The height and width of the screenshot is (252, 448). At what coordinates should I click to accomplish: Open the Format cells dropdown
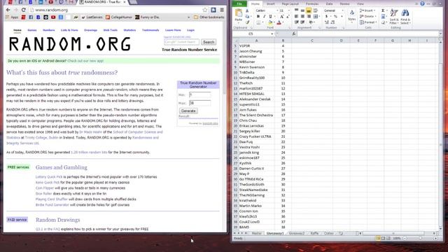coord(368,22)
